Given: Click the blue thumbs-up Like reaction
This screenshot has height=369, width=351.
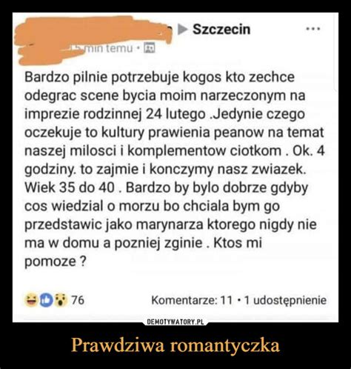Looking at the screenshot, I should (x=46, y=300).
